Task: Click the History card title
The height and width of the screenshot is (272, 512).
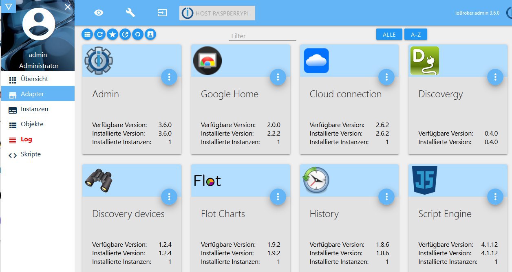Action: click(324, 214)
